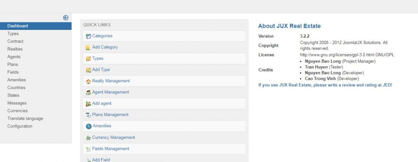
Task: Click the Amenities globe icon
Action: 89,126
